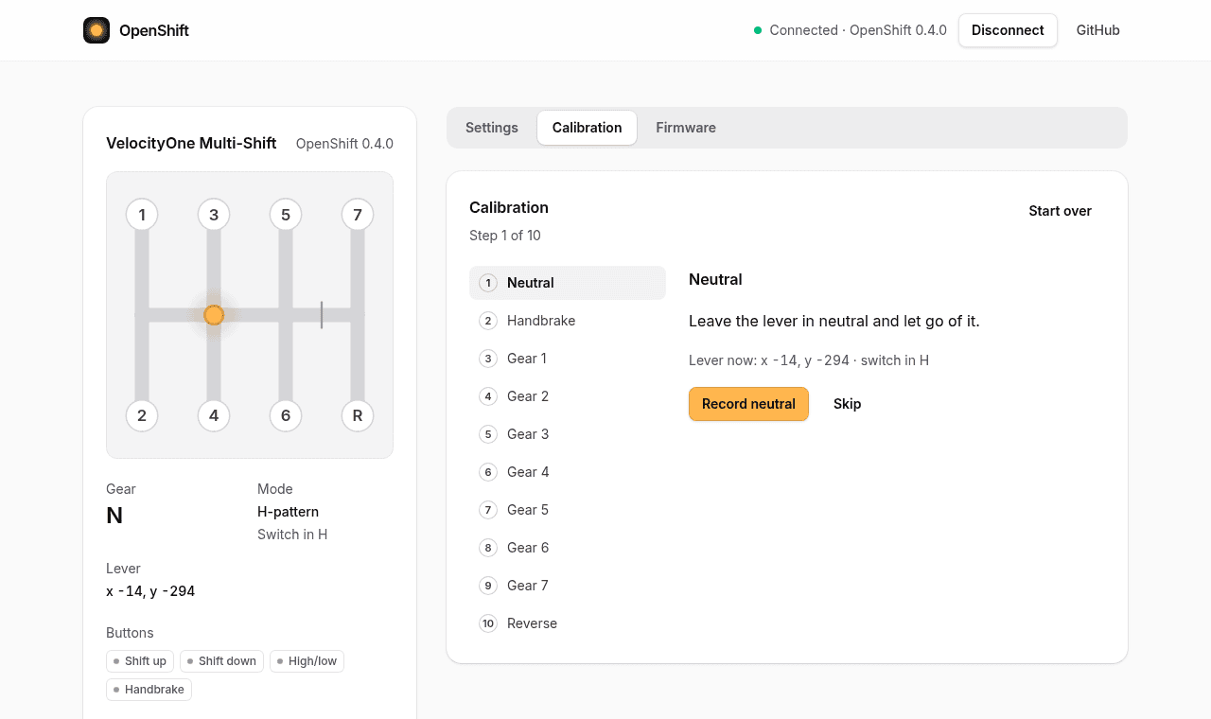This screenshot has width=1211, height=719.
Task: Choose the Gear 3 calibration step
Action: click(x=568, y=434)
